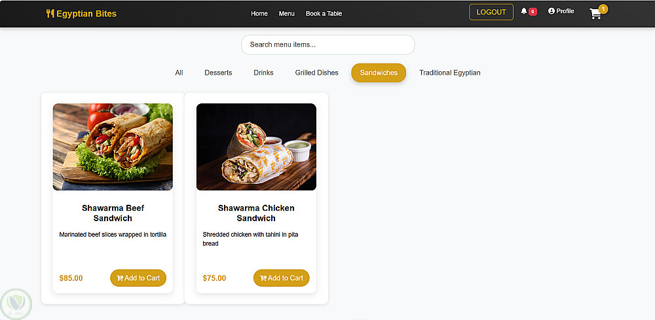Add Shawarma Chicken Sandwich to cart
The width and height of the screenshot is (655, 320).
point(282,278)
